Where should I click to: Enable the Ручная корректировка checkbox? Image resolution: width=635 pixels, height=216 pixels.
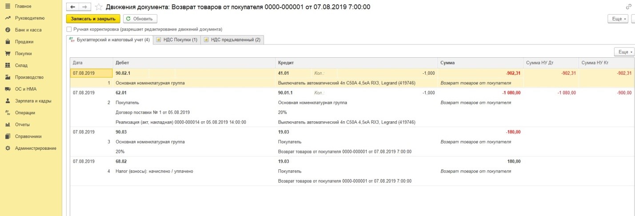(69, 29)
